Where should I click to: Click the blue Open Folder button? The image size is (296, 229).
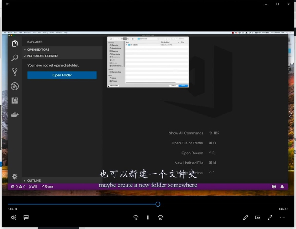pyautogui.click(x=62, y=75)
